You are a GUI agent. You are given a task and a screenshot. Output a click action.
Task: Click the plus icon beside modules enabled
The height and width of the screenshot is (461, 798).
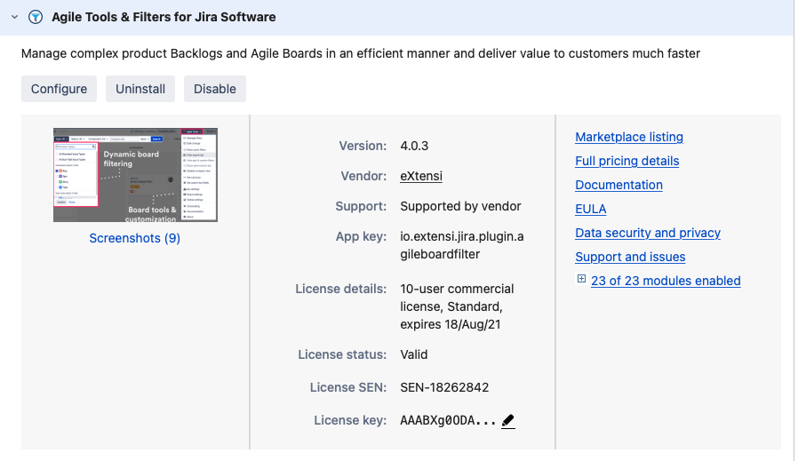click(x=581, y=280)
